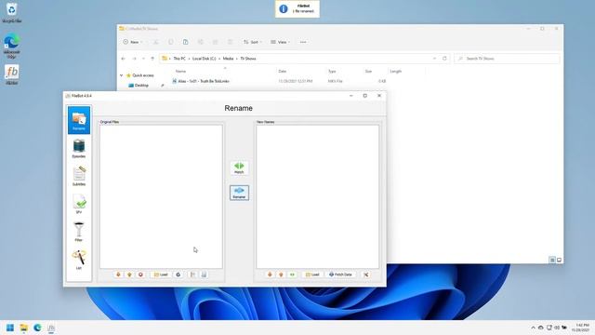Open Sort dropdown in File Explorer
Viewport: 595px width, 335px height.
click(252, 42)
